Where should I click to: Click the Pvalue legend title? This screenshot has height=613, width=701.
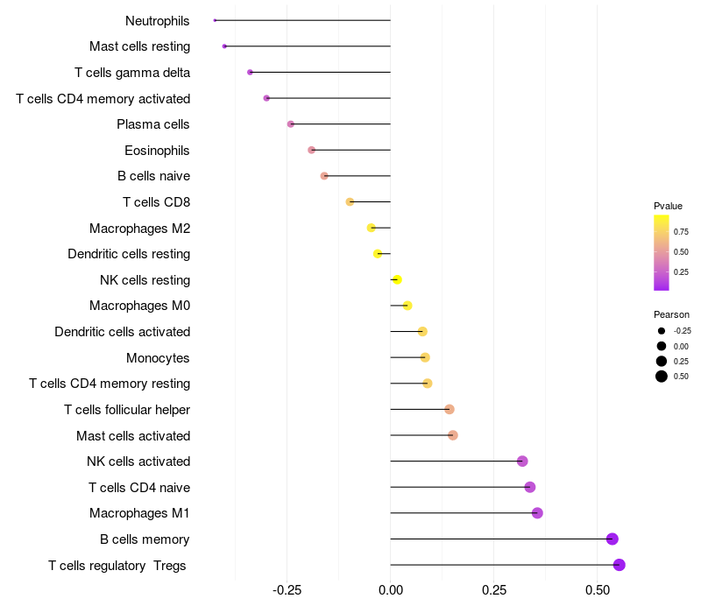tap(668, 206)
